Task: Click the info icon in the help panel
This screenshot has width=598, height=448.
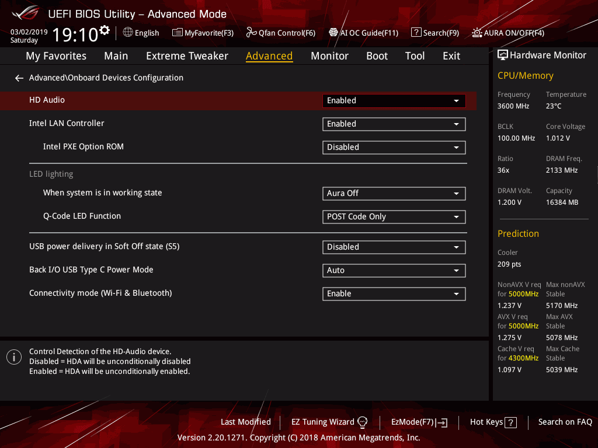Action: [x=14, y=357]
